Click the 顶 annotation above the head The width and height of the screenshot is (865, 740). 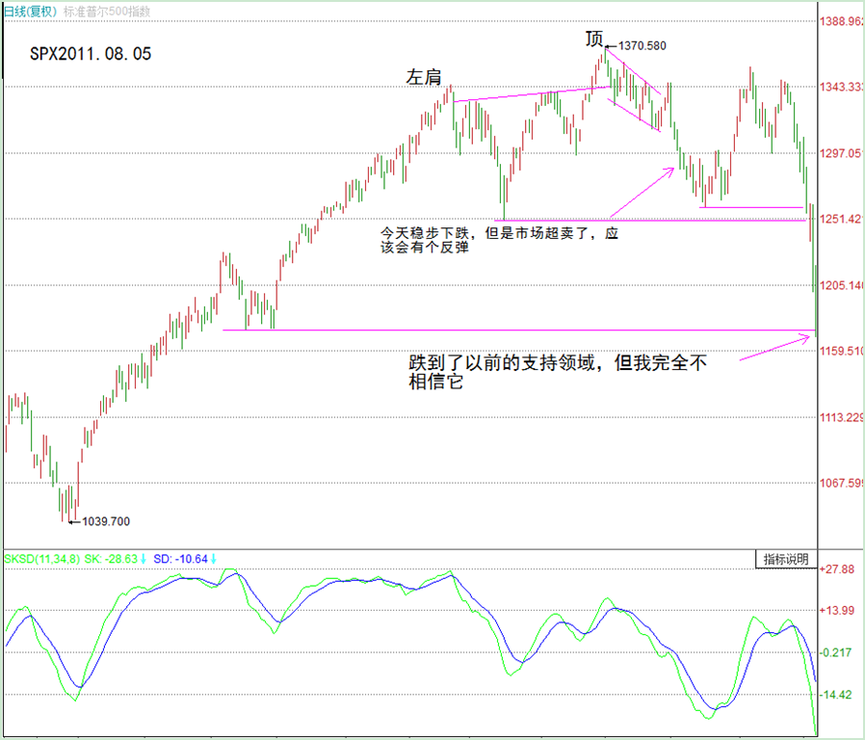[x=594, y=40]
